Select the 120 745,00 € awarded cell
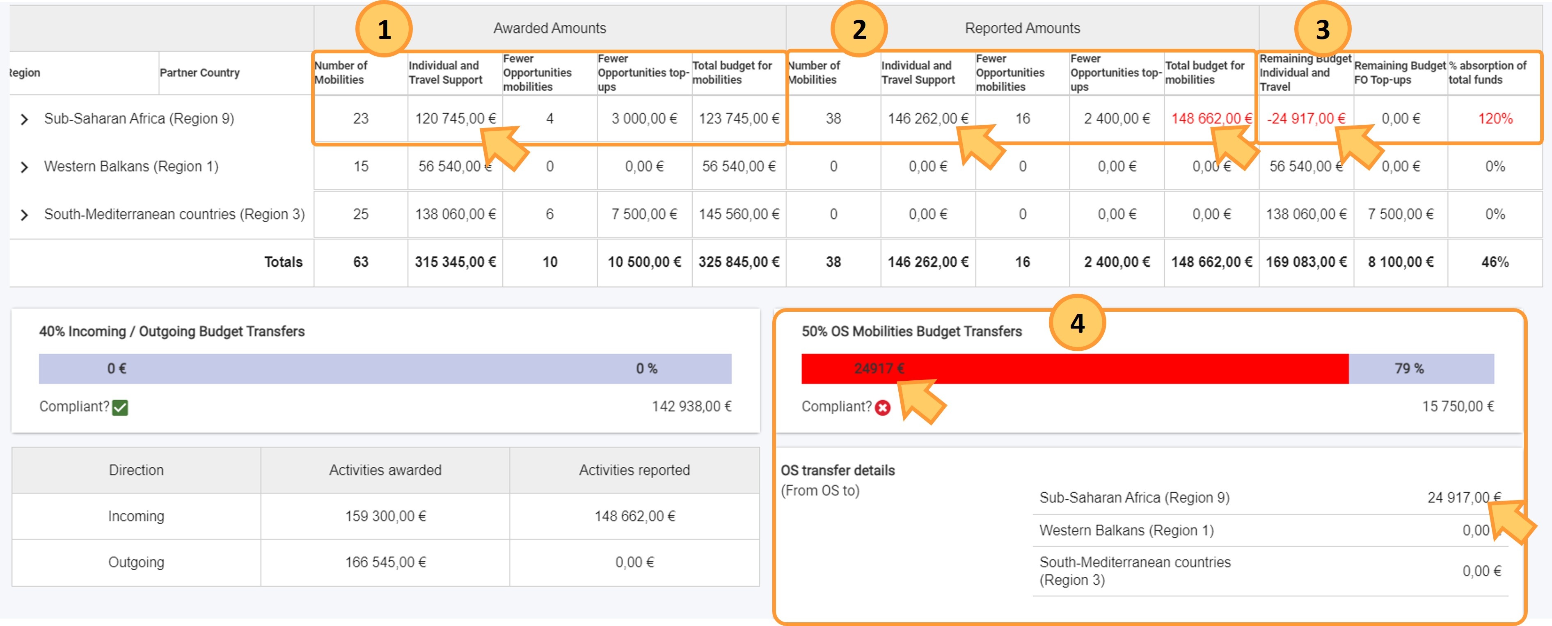1552x626 pixels. coord(455,119)
